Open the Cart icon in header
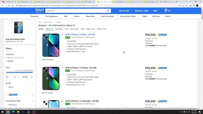 pyautogui.click(x=167, y=10)
